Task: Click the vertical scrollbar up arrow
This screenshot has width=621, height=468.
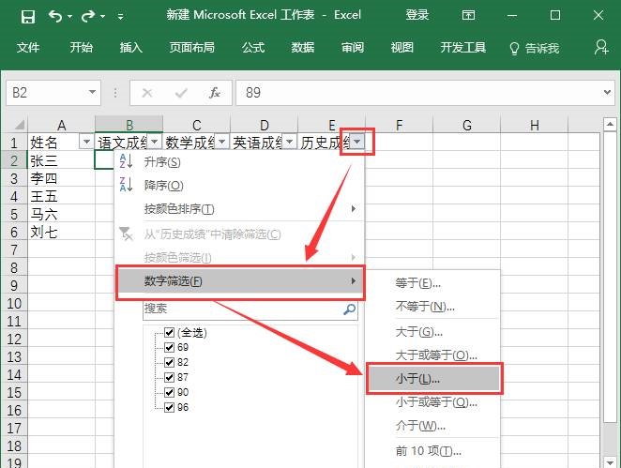Action: [x=610, y=125]
